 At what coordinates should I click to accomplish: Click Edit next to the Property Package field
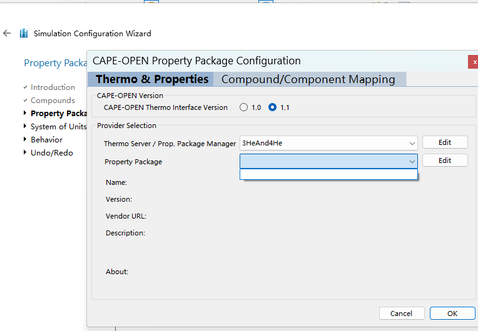tap(445, 161)
